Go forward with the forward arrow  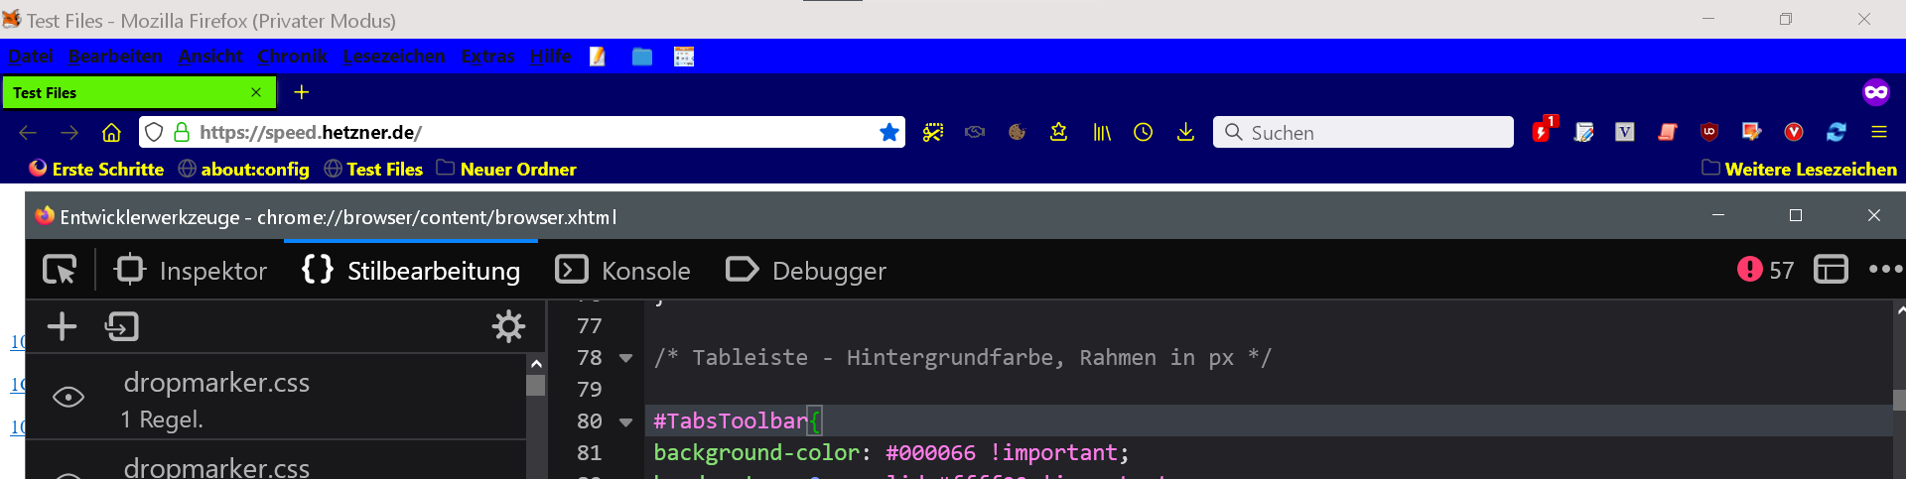pos(69,132)
